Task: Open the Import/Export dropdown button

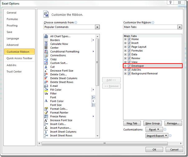Action: (x=157, y=136)
